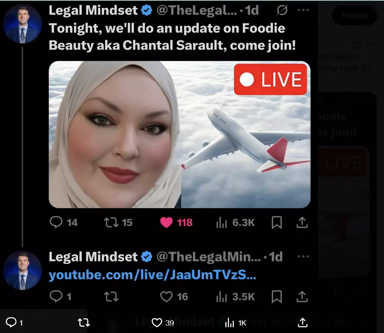This screenshot has width=384, height=333.
Task: Bookmark the Foodie Beauty update post
Action: coord(277,222)
